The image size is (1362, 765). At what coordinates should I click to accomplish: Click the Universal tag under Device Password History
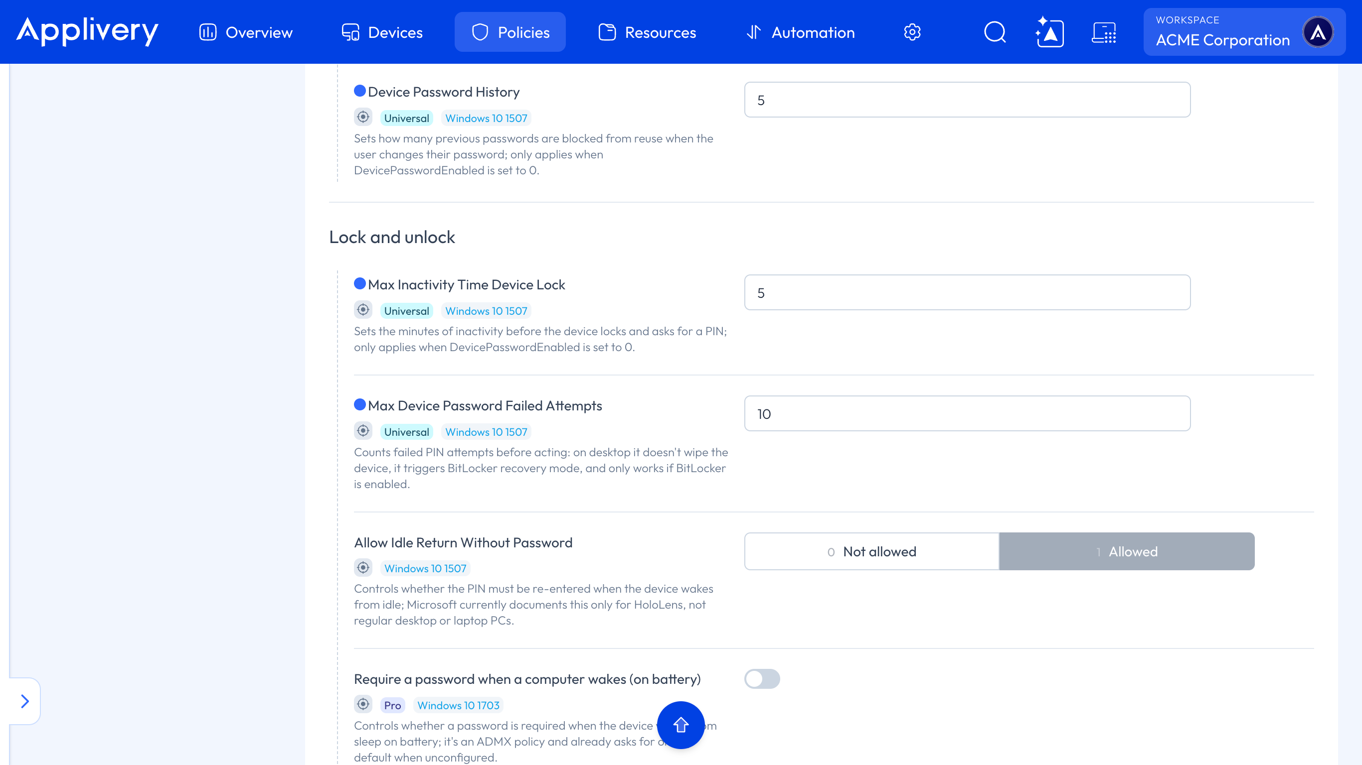click(407, 118)
